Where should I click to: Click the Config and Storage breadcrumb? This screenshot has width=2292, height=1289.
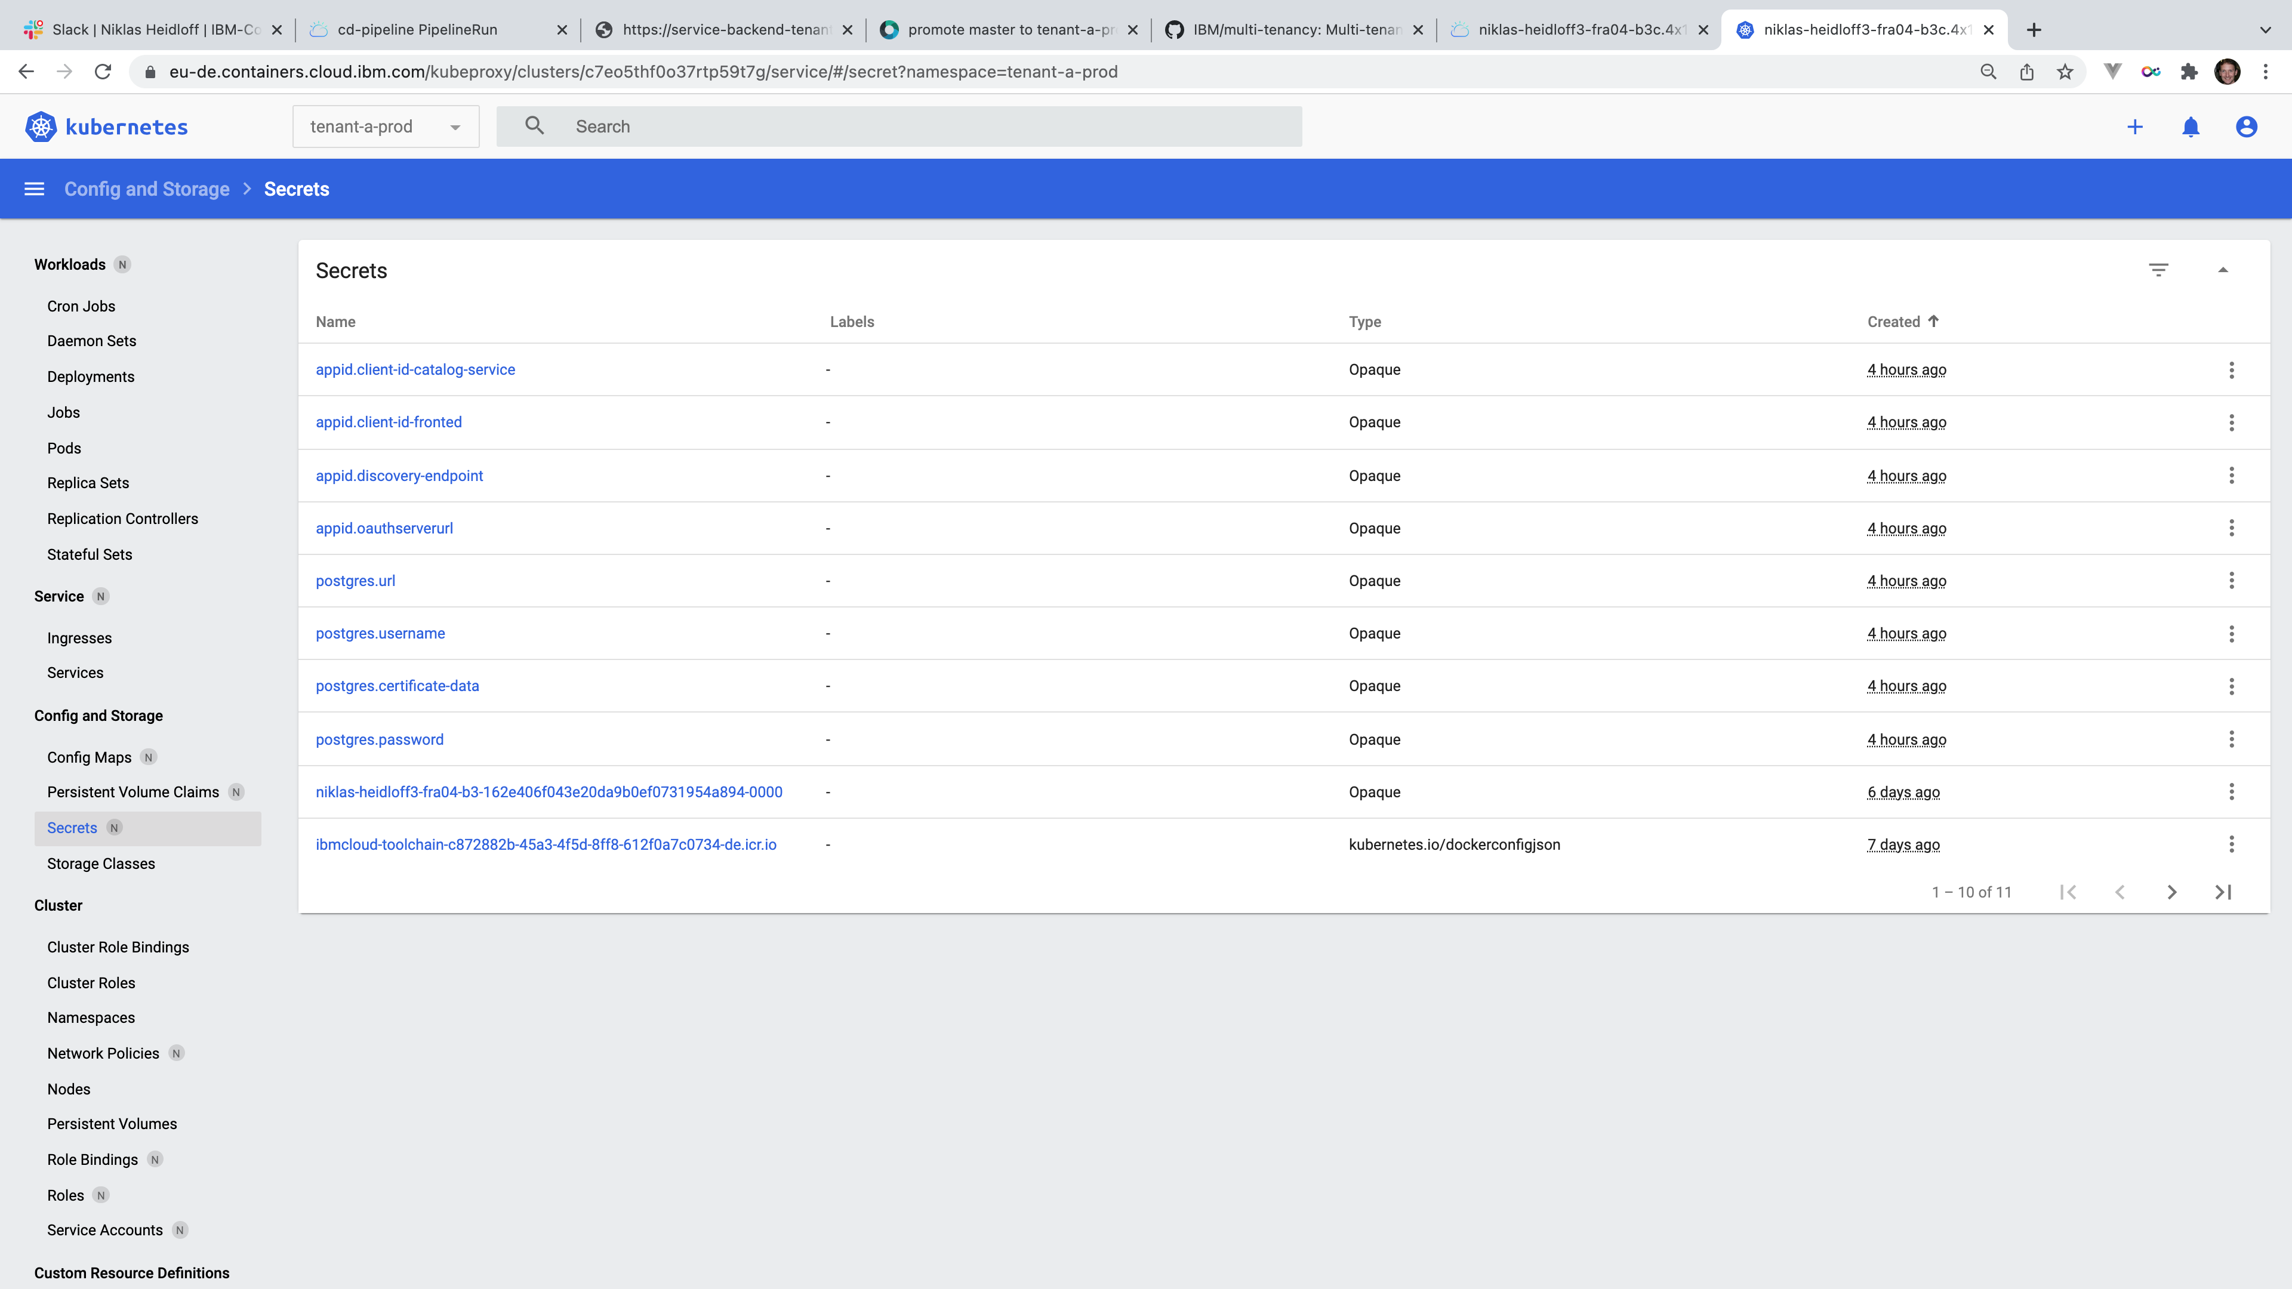[147, 189]
